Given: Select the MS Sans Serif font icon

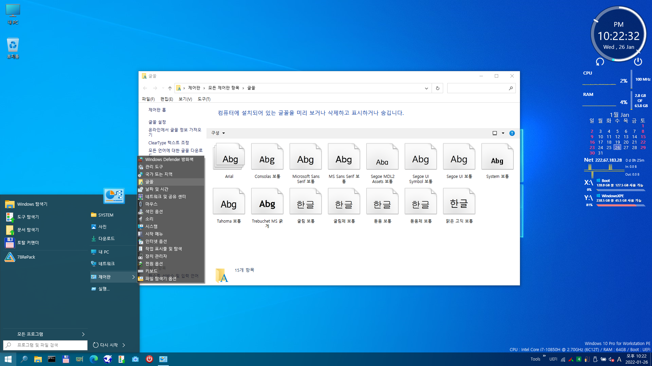Looking at the screenshot, I should coord(344,157).
